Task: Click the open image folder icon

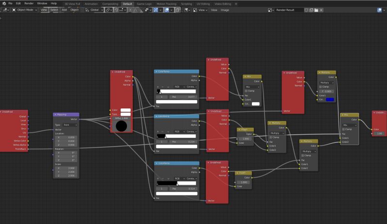Action: tap(316, 10)
